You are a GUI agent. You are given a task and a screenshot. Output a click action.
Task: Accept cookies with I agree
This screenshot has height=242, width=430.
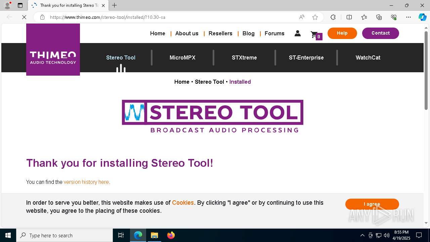point(372,204)
